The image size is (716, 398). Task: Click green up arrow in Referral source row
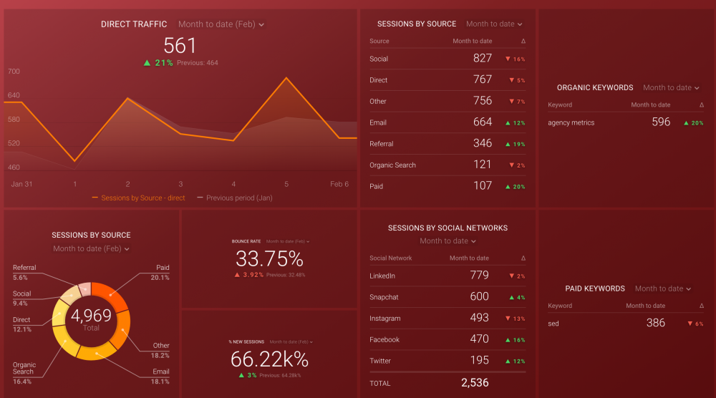pos(508,145)
